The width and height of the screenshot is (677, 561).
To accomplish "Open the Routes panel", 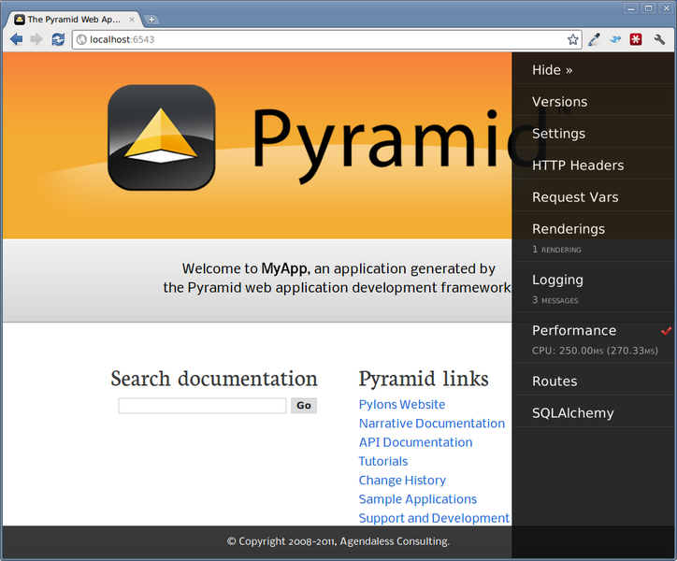I will (x=555, y=381).
